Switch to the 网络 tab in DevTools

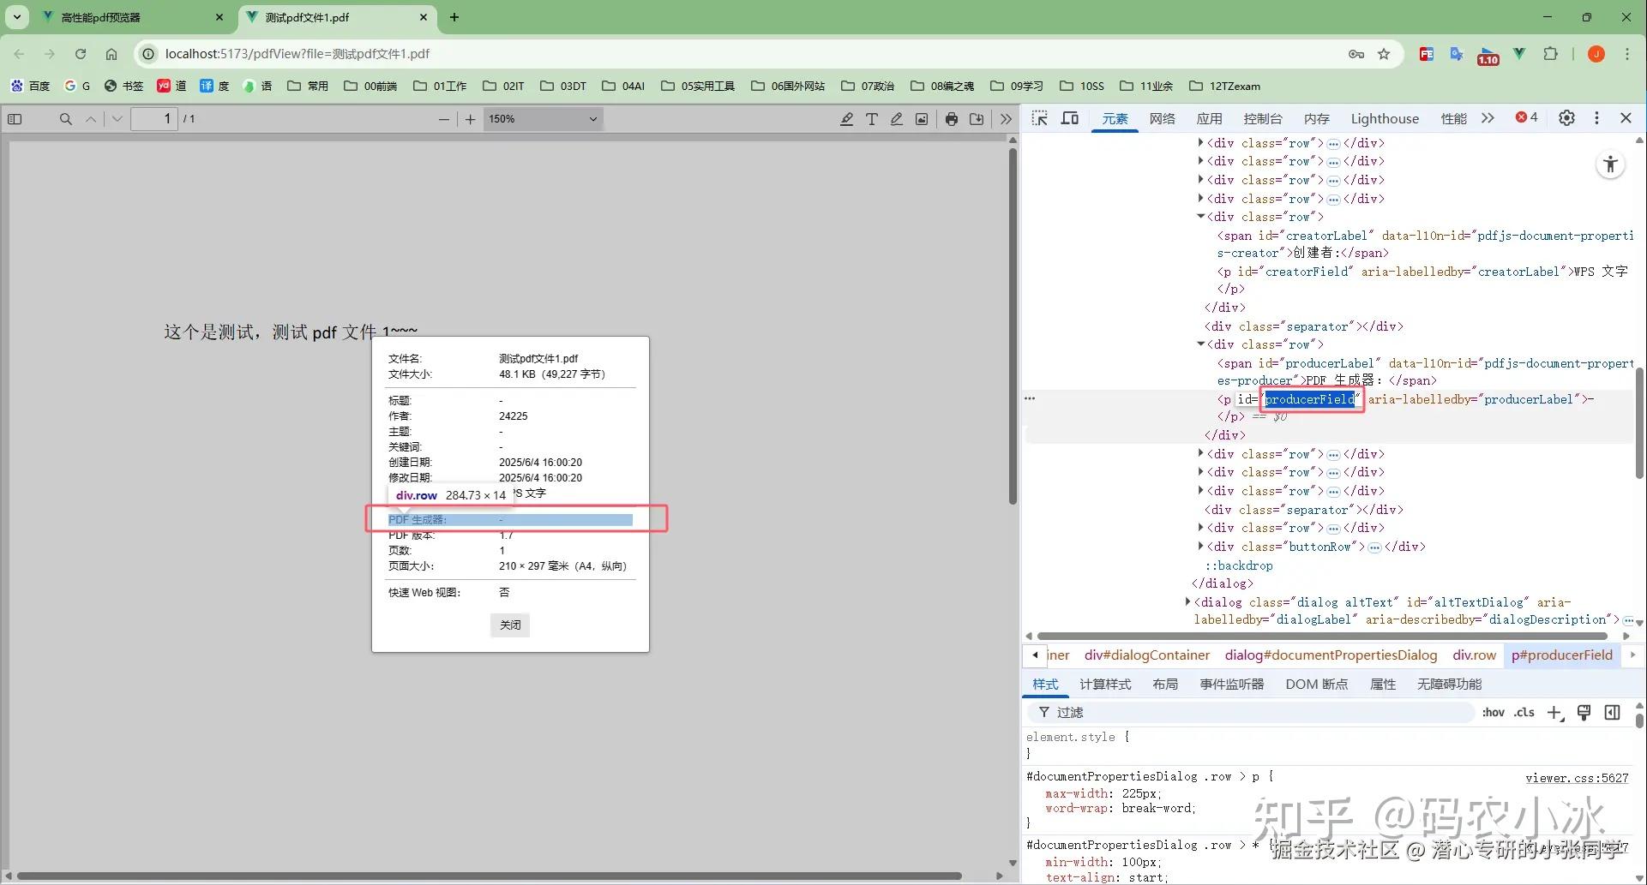point(1163,119)
